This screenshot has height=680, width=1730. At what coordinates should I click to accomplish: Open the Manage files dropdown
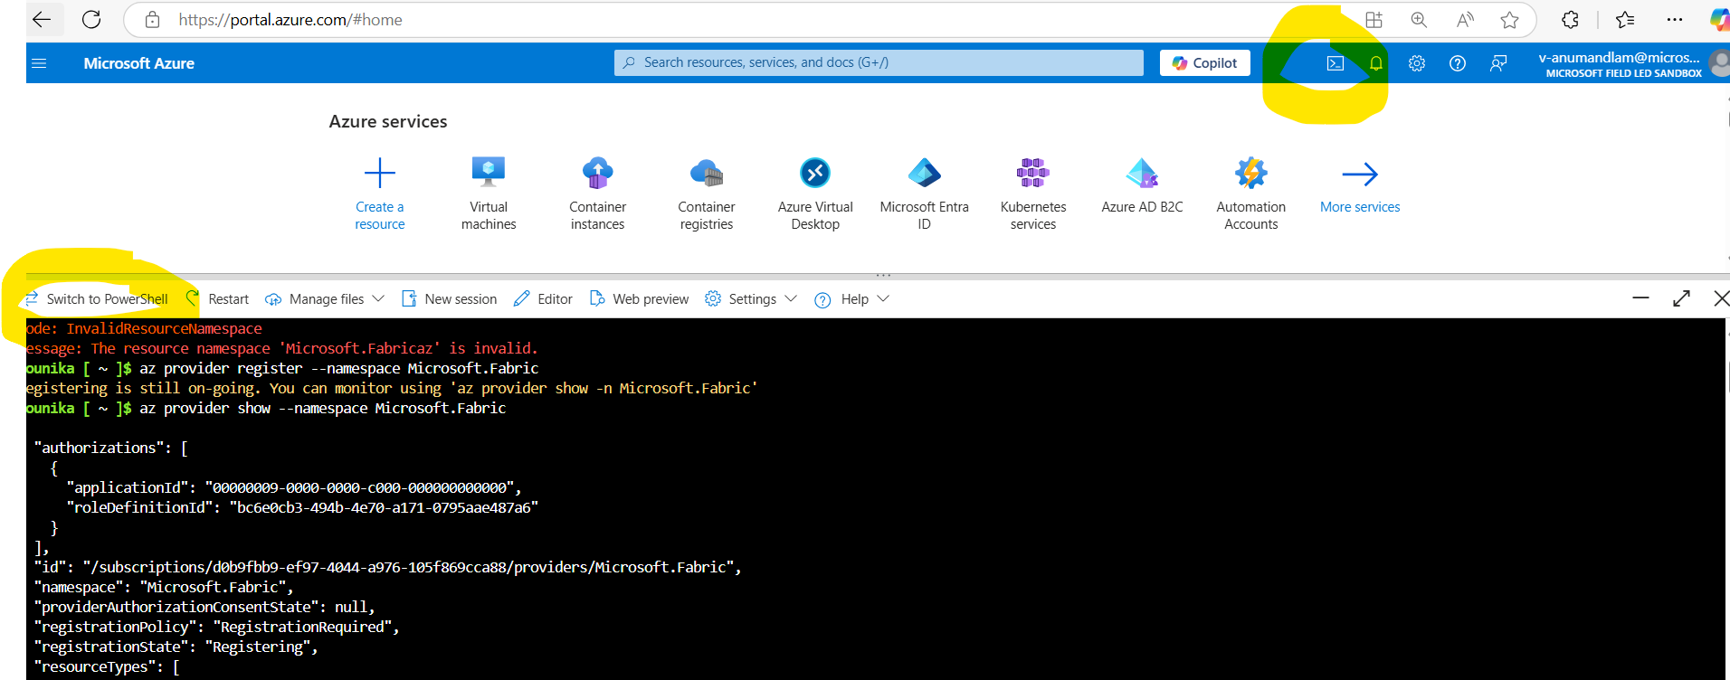(325, 299)
